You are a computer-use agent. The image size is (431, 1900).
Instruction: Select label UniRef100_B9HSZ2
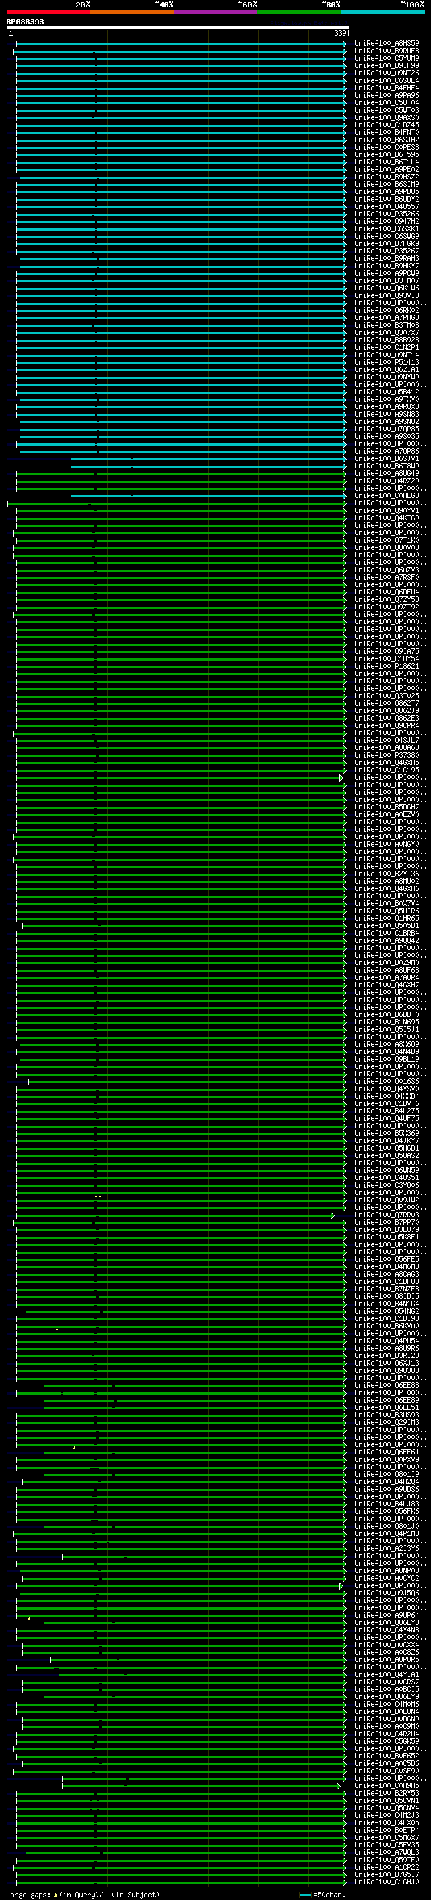tap(386, 177)
